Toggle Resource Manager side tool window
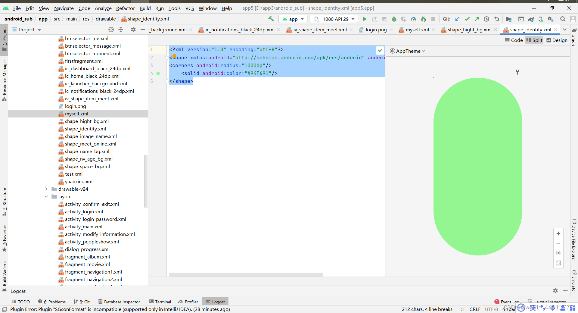 [4, 80]
